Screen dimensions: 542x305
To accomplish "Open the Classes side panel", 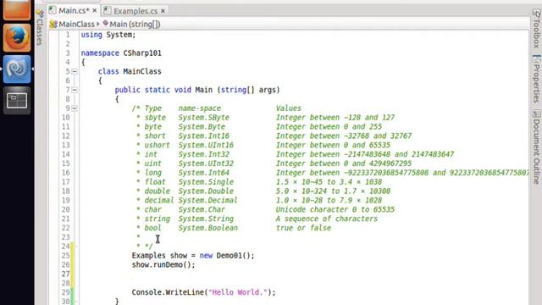I will pyautogui.click(x=40, y=28).
